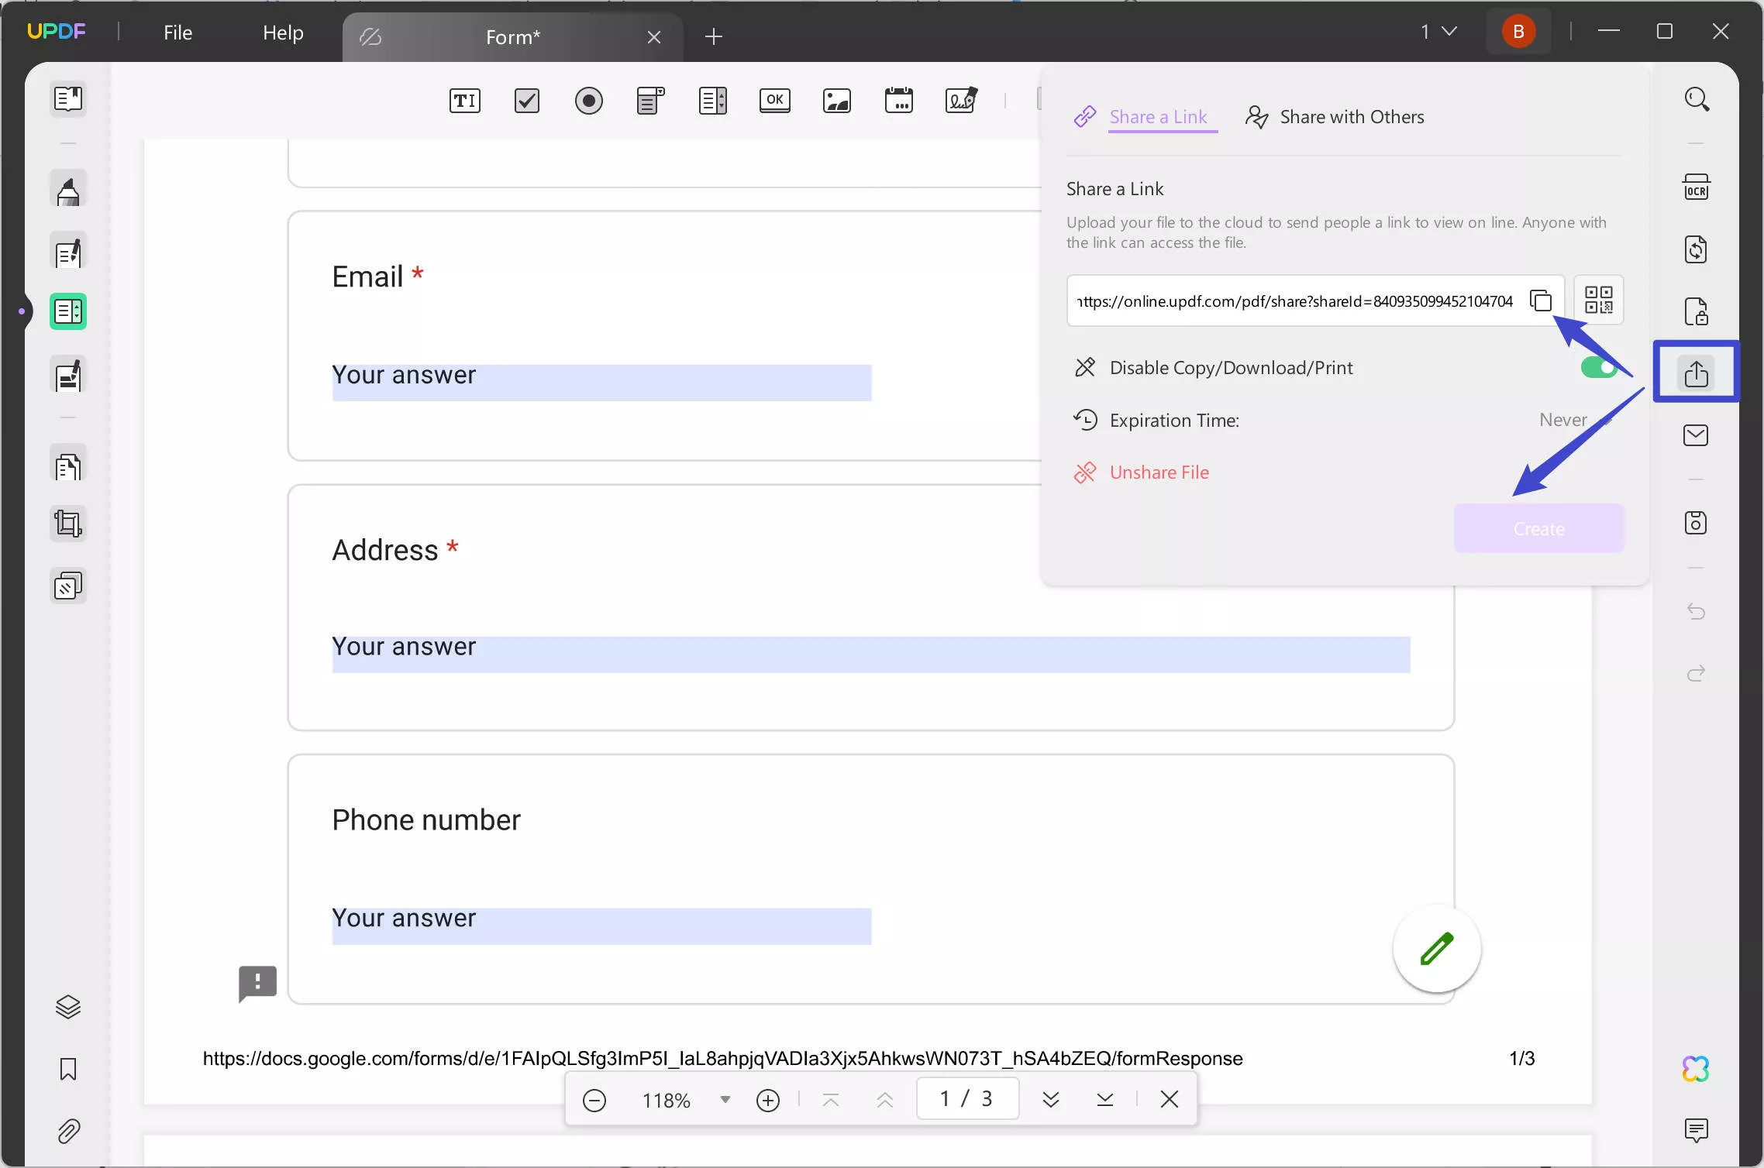Run OCR text recognition tool
This screenshot has height=1168, width=1764.
click(1697, 187)
